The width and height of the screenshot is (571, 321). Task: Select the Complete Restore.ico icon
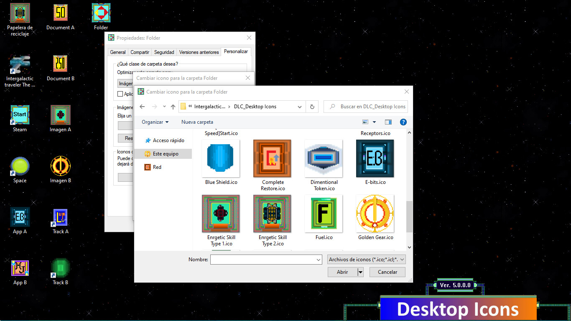[x=272, y=159]
